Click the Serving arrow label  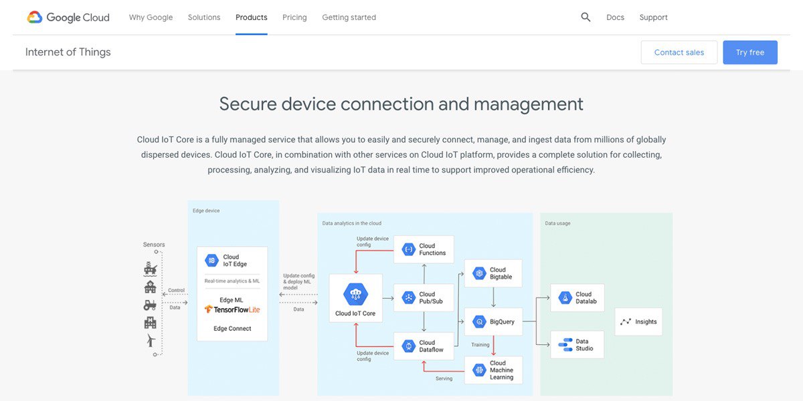444,378
